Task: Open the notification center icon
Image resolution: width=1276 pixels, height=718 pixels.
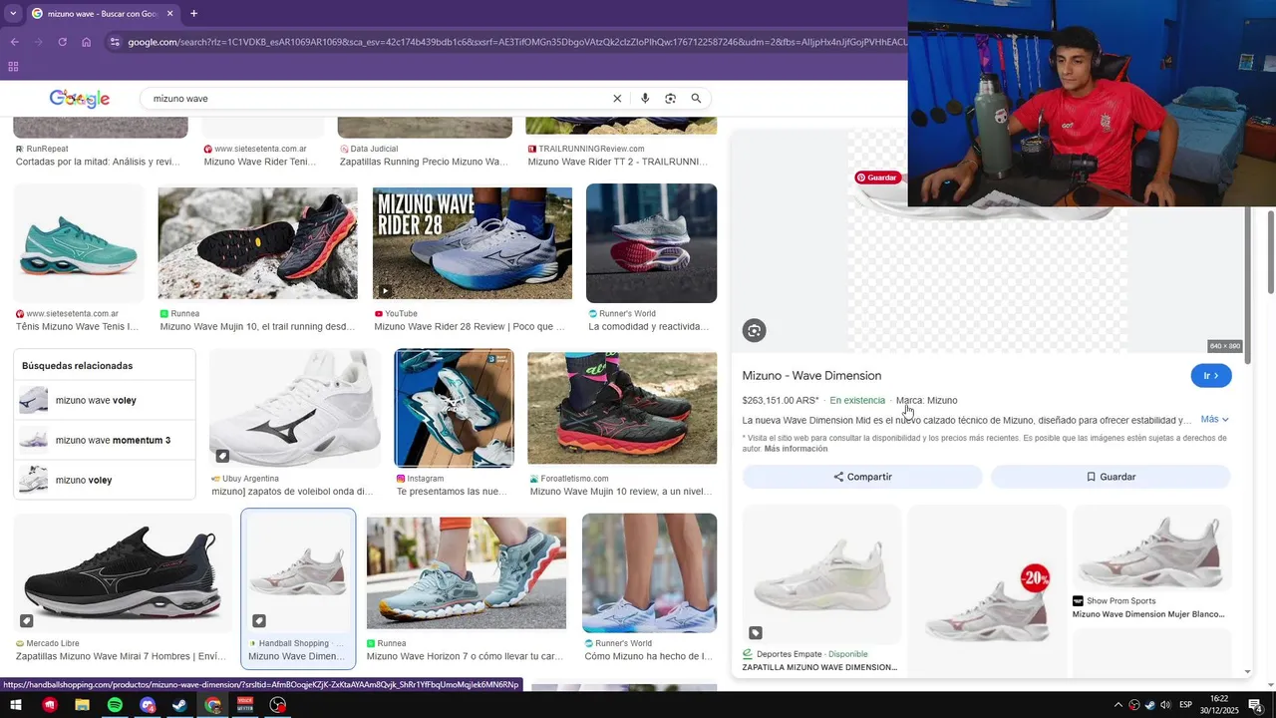Action: tap(1256, 705)
